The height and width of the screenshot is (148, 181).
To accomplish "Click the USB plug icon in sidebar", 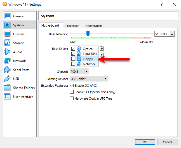I will pos(7,79).
